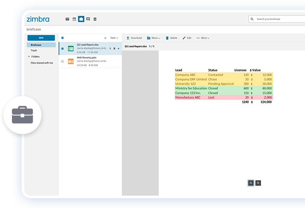Open the Mail icon in top navigation

click(x=67, y=19)
